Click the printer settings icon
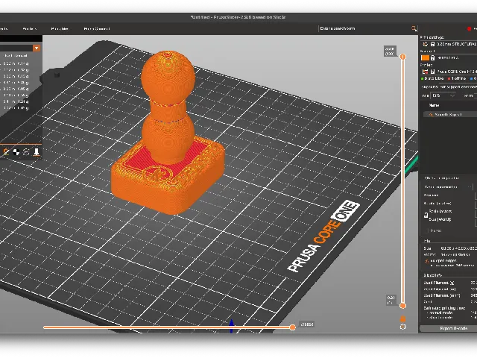Screen dimensions: 477x358 [x=426, y=72]
